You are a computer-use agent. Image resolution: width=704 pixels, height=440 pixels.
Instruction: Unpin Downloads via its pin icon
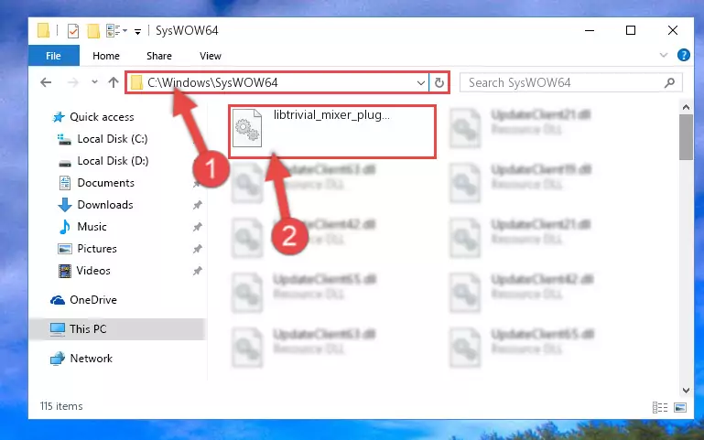pos(197,205)
